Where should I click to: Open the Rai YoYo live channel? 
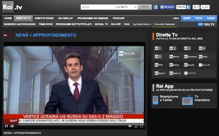159,65
